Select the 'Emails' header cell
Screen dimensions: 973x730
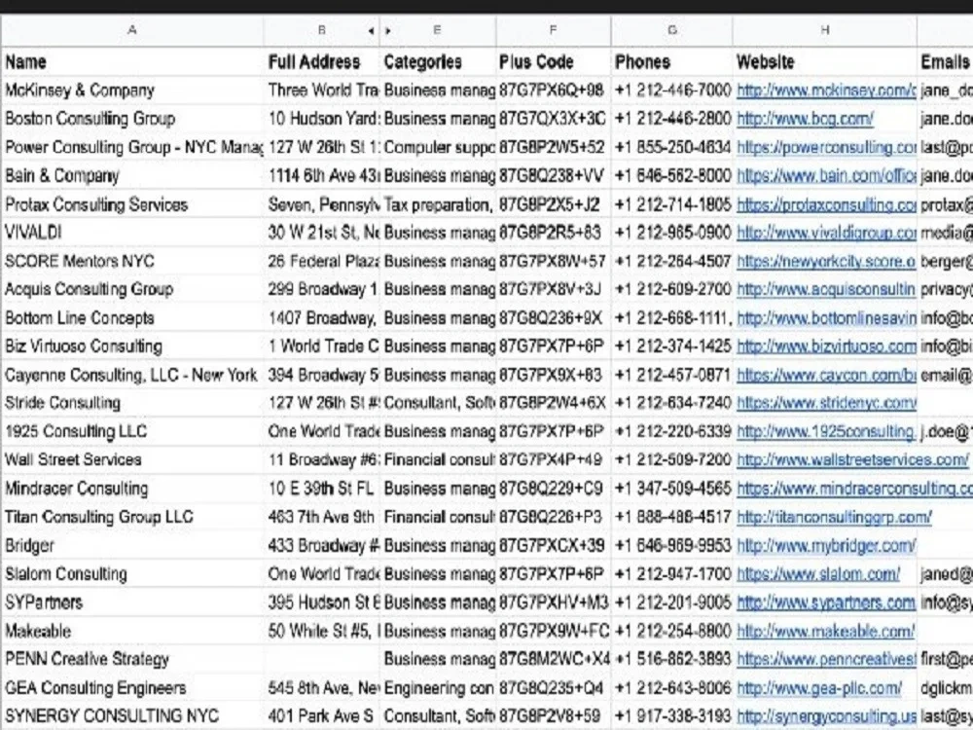(945, 62)
